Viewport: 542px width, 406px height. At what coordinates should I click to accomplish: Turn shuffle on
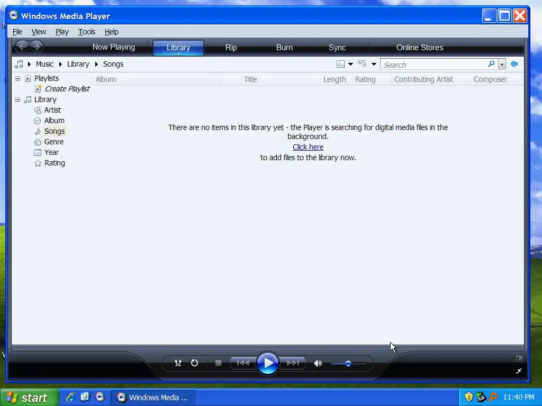tap(178, 363)
